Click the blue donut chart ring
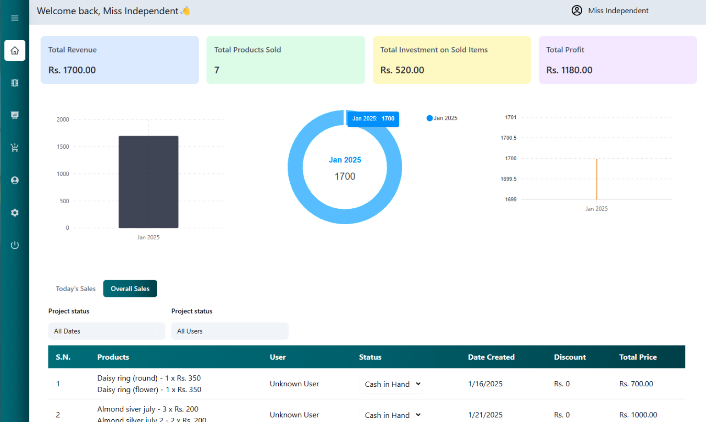Screen dimensions: 706x422 pyautogui.click(x=295, y=167)
